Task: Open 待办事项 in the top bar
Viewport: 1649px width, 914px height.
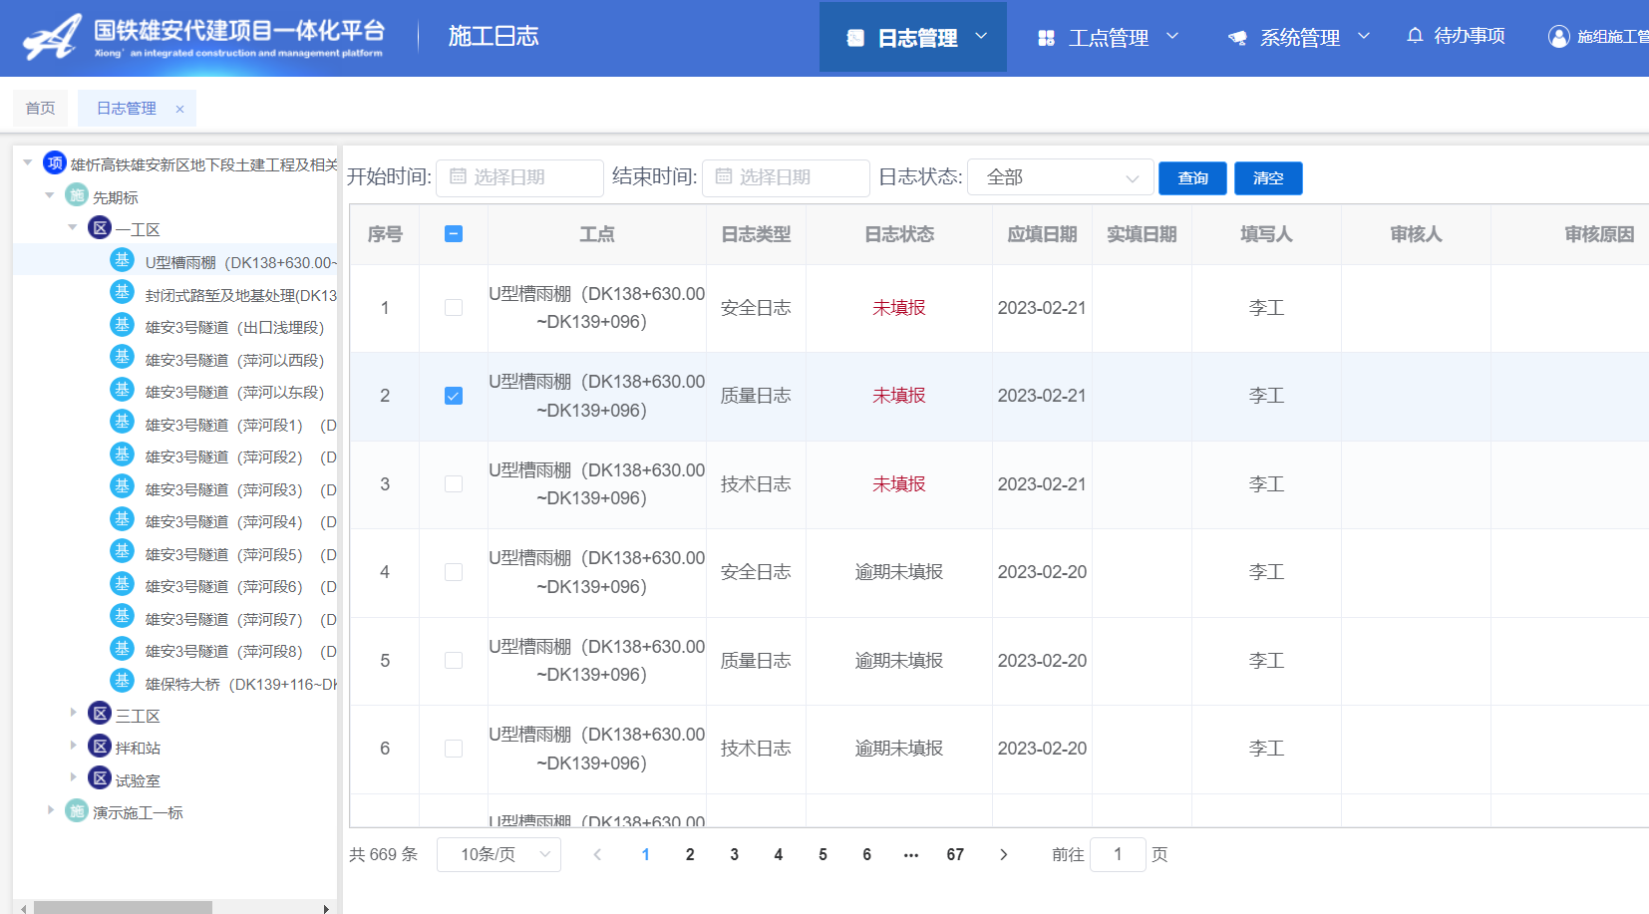Action: [1456, 36]
